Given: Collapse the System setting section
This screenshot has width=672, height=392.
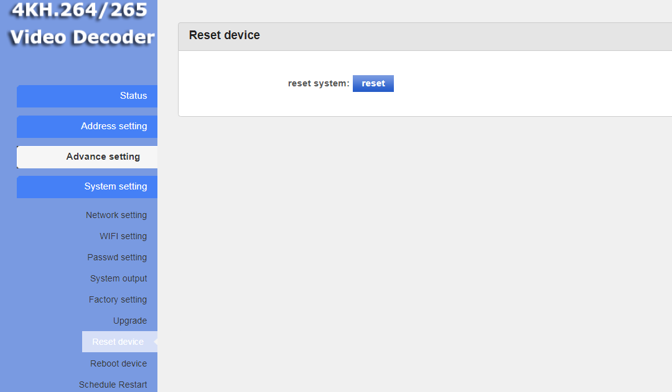Looking at the screenshot, I should pos(87,186).
